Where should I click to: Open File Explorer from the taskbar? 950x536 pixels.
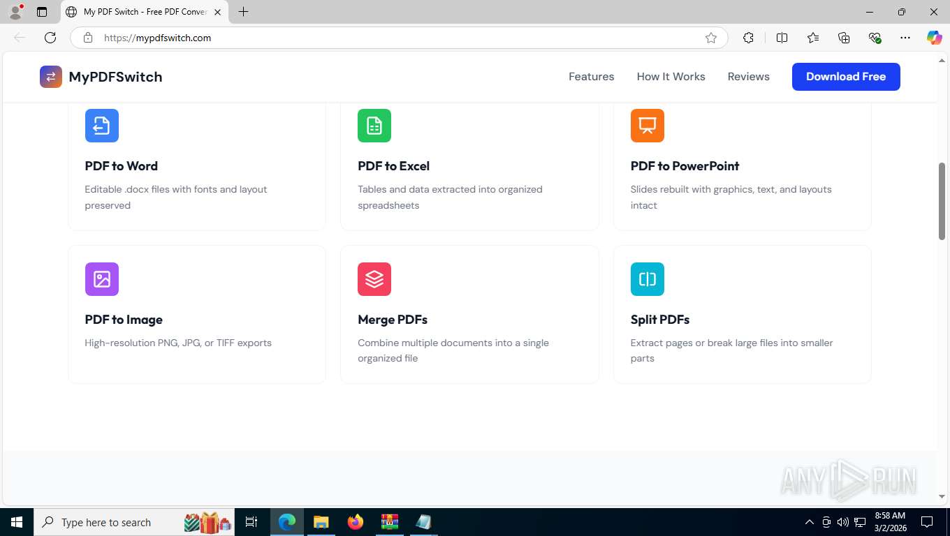pyautogui.click(x=321, y=522)
